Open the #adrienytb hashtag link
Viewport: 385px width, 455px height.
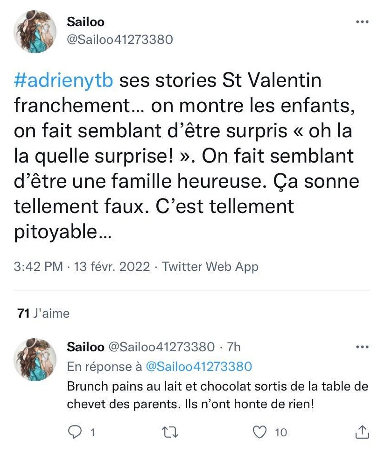pyautogui.click(x=64, y=81)
